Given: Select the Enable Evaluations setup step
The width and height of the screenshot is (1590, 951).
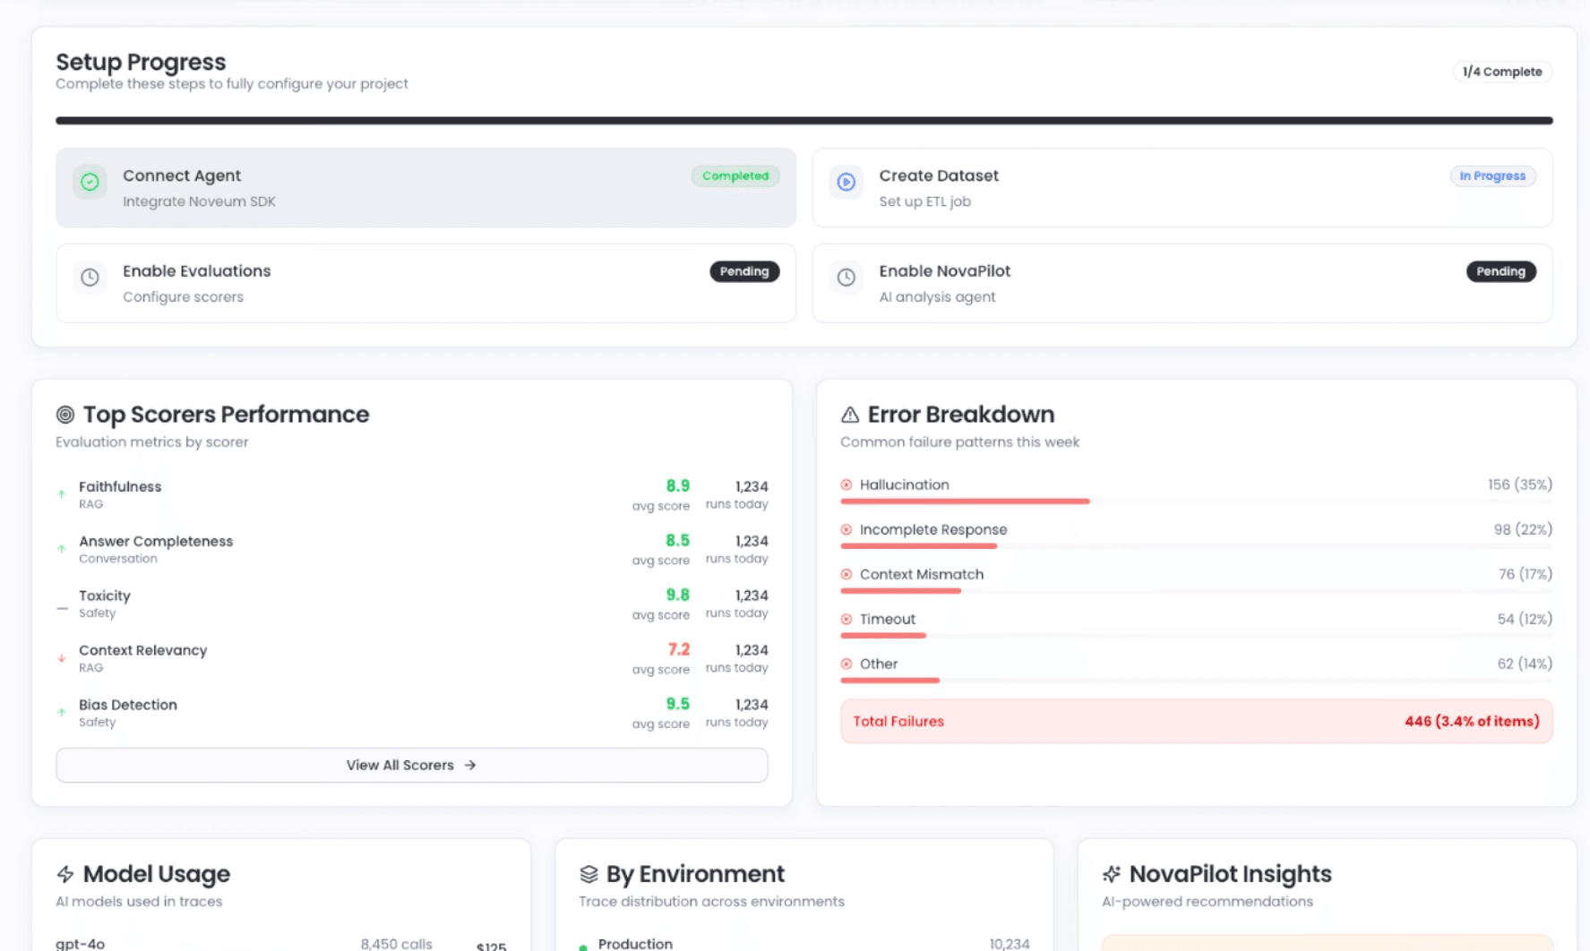Looking at the screenshot, I should pos(425,283).
